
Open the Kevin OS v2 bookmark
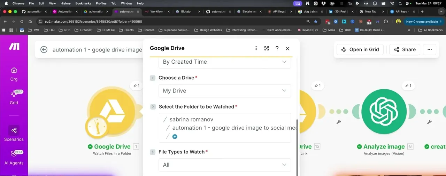pos(308,30)
